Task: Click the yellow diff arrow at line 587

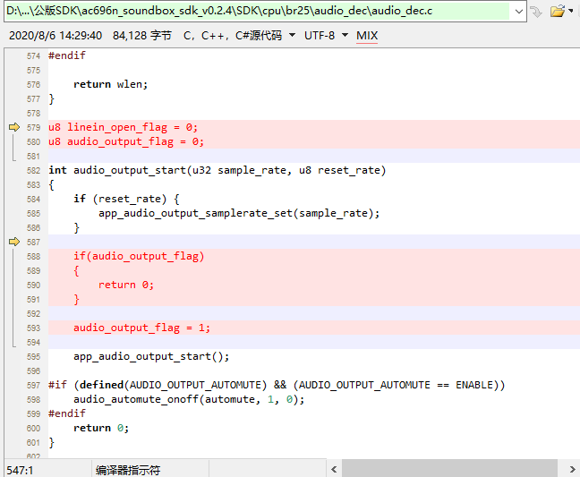Action: (14, 242)
